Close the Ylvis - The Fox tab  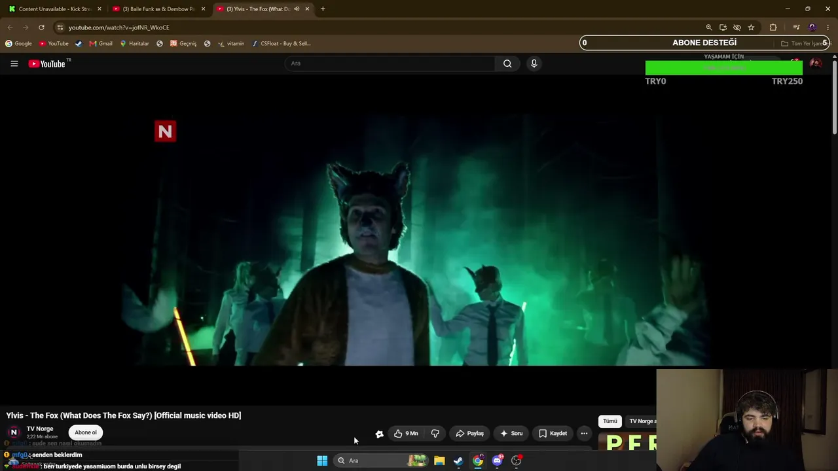click(x=307, y=9)
